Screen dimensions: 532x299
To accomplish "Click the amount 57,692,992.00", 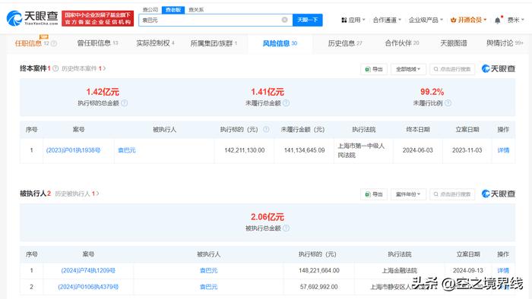I will coord(319,286).
